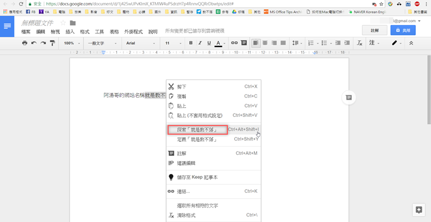Screen dimensions: 431x222
Task: Choose 探索「就是教不落」 from context menu
Action: (x=196, y=130)
